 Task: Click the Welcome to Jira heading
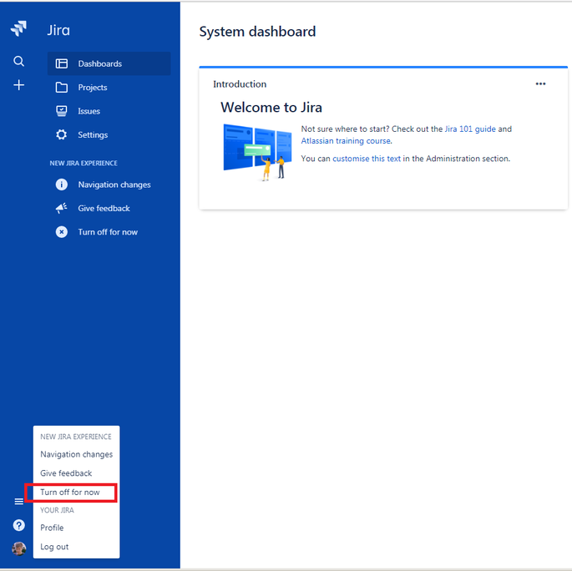[x=271, y=108]
